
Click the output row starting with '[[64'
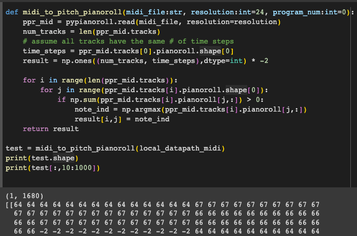pyautogui.click(x=162, y=205)
